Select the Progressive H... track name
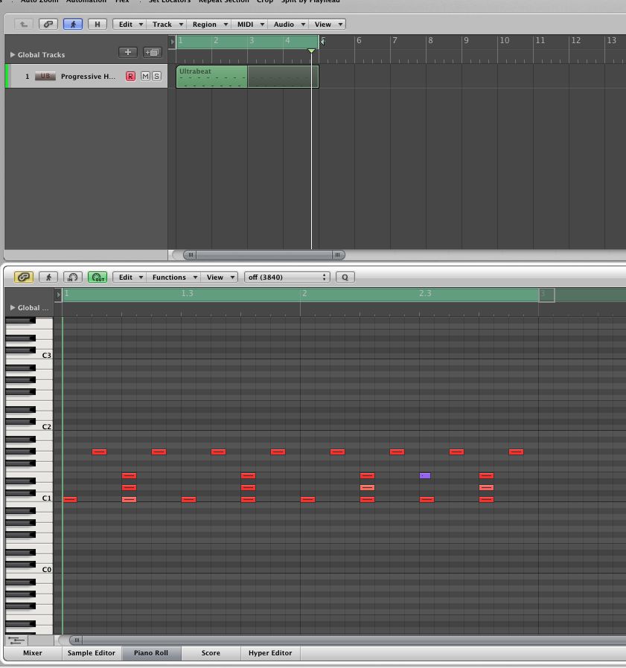 pos(88,77)
